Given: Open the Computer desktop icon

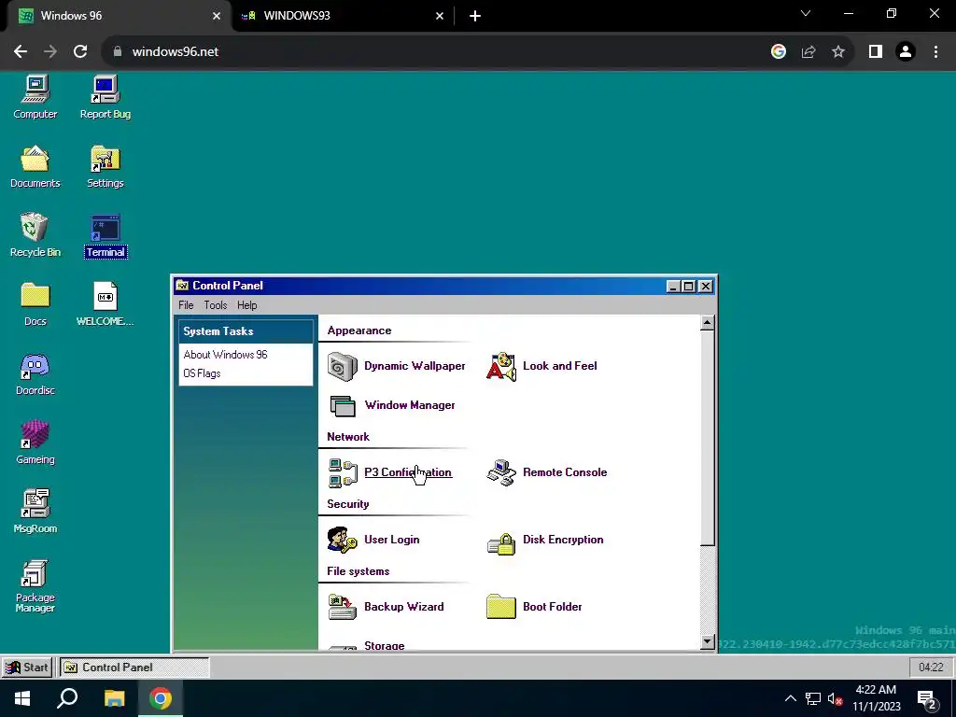Looking at the screenshot, I should (x=35, y=97).
